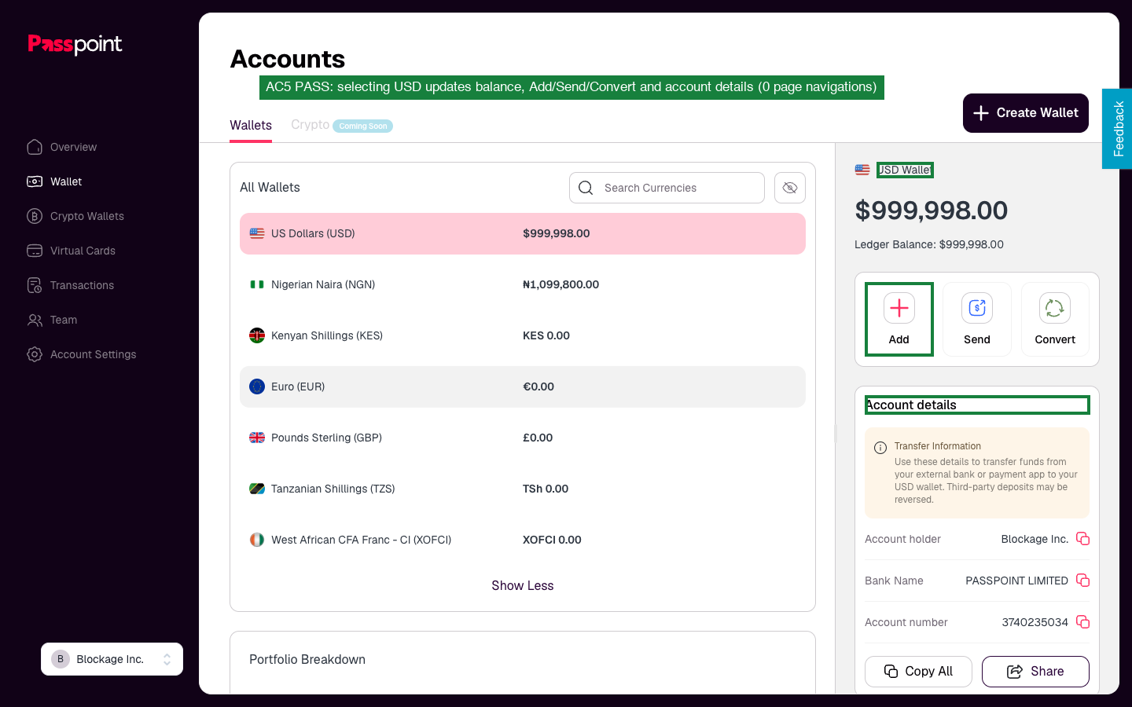Copy the Account holder name
The width and height of the screenshot is (1132, 707).
1082,539
